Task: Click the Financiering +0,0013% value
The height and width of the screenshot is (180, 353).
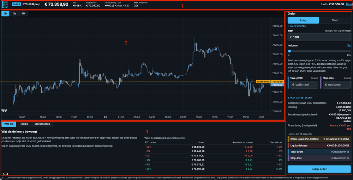Action: click(110, 6)
